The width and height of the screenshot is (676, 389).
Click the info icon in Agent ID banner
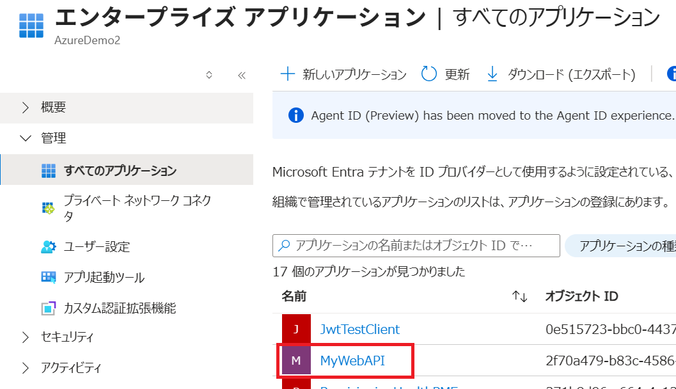[x=295, y=115]
